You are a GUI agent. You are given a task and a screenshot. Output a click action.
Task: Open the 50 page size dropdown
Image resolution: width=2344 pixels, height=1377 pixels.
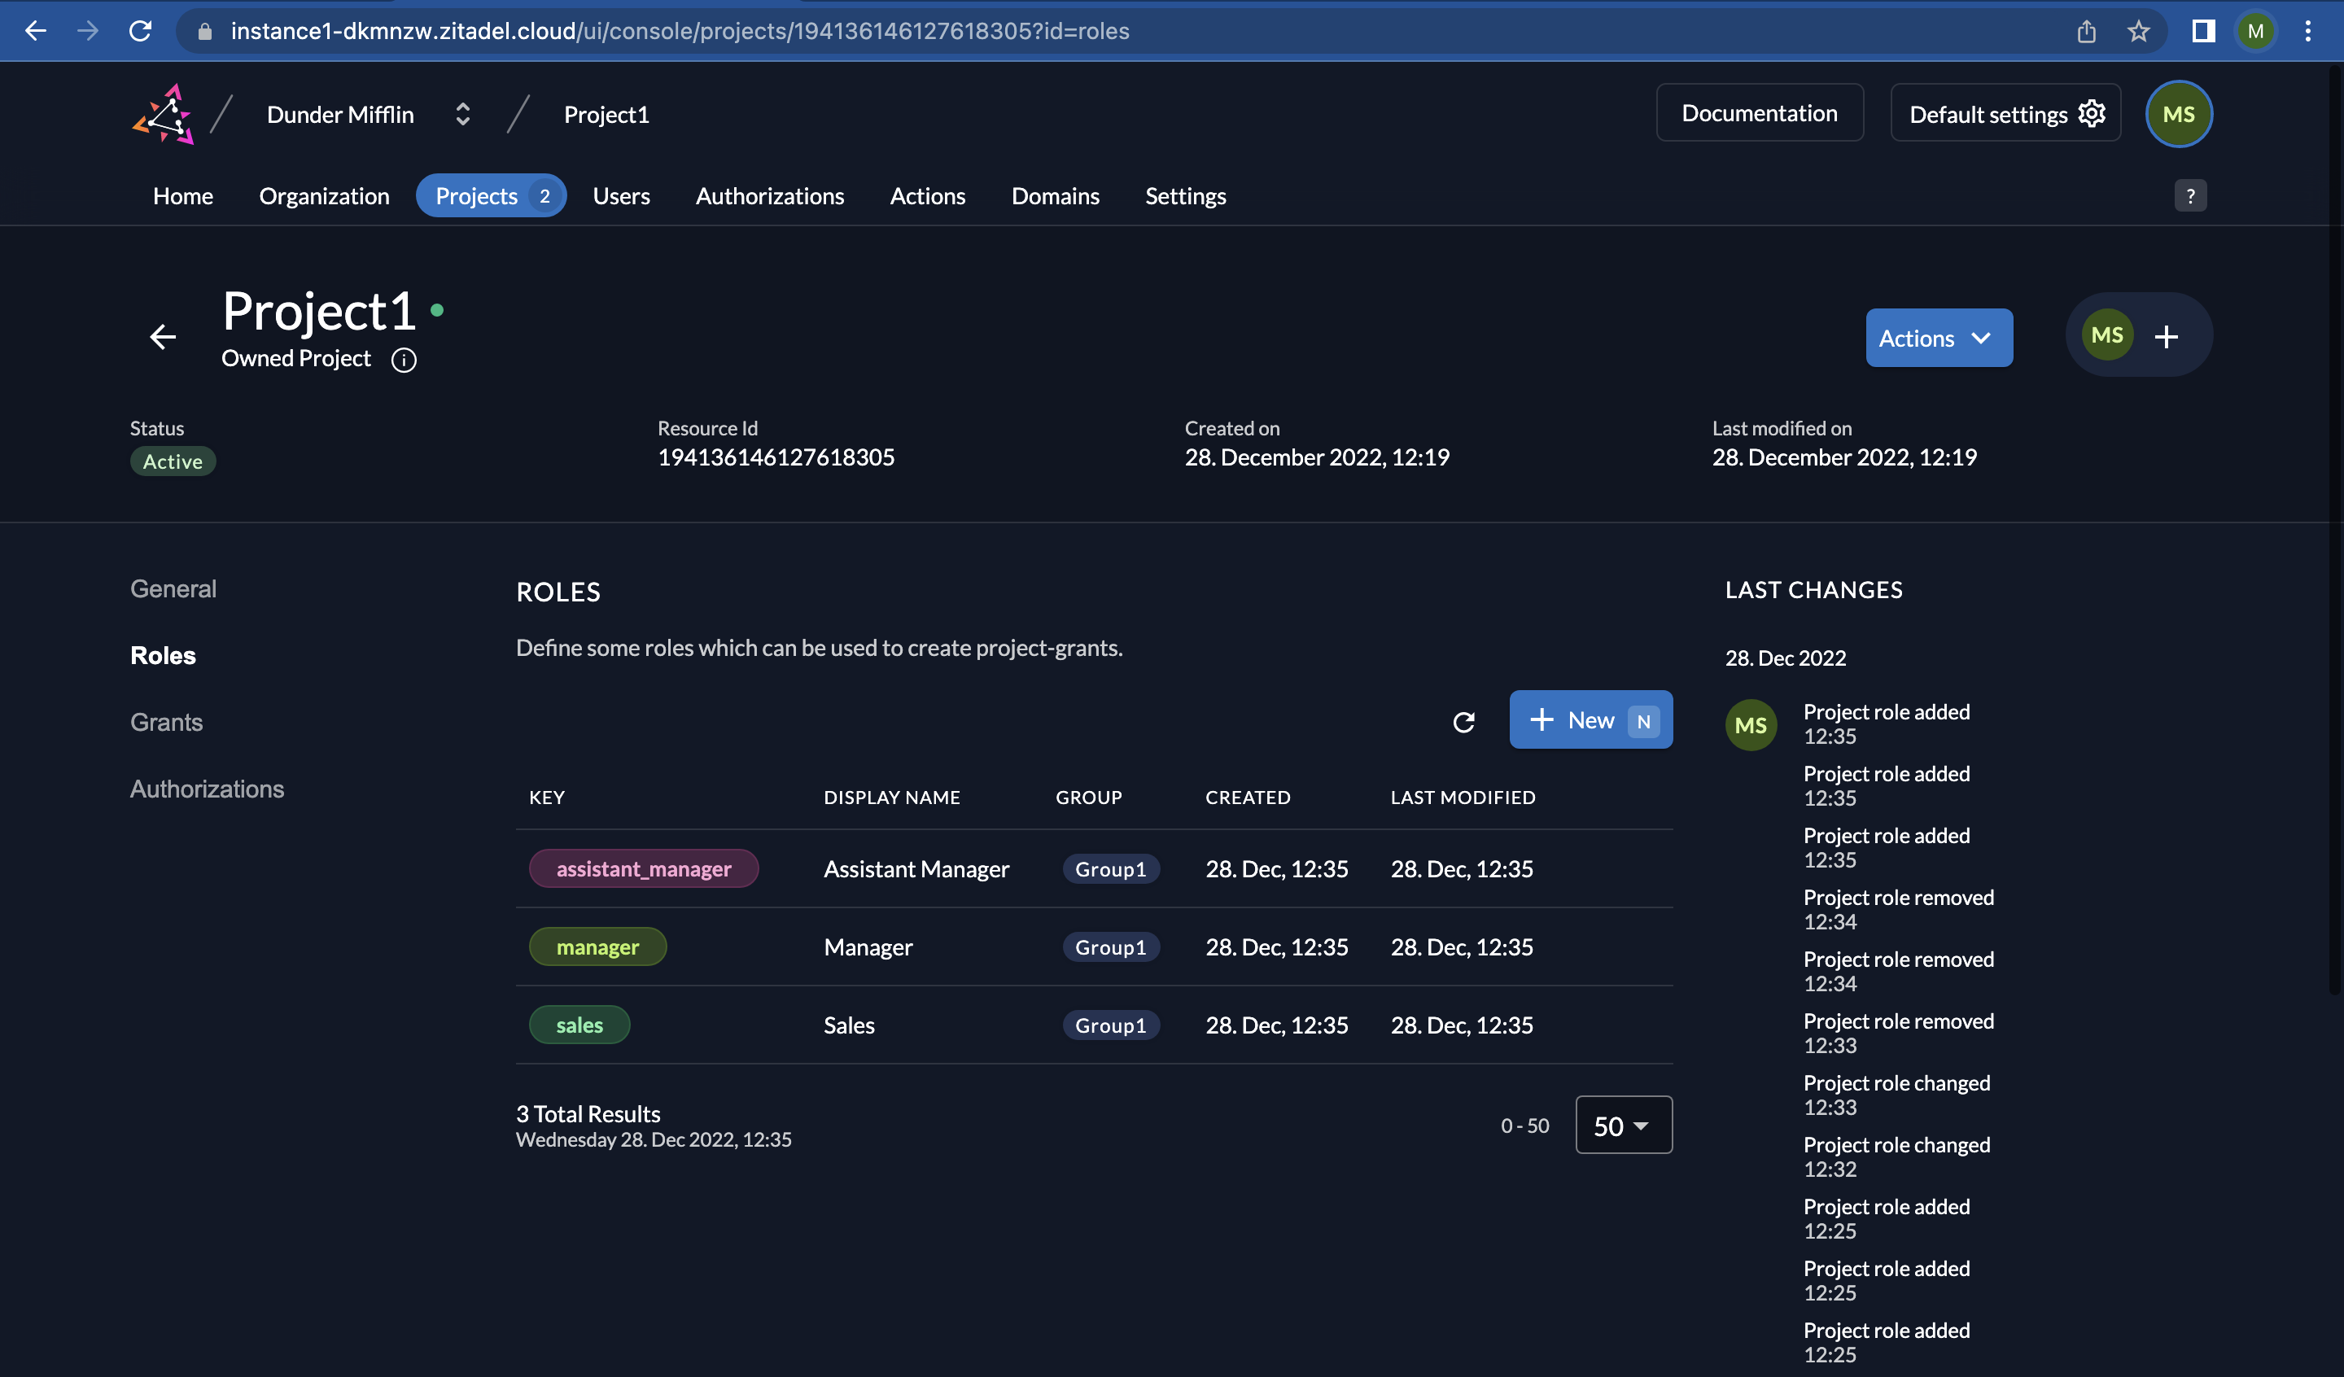pyautogui.click(x=1623, y=1126)
